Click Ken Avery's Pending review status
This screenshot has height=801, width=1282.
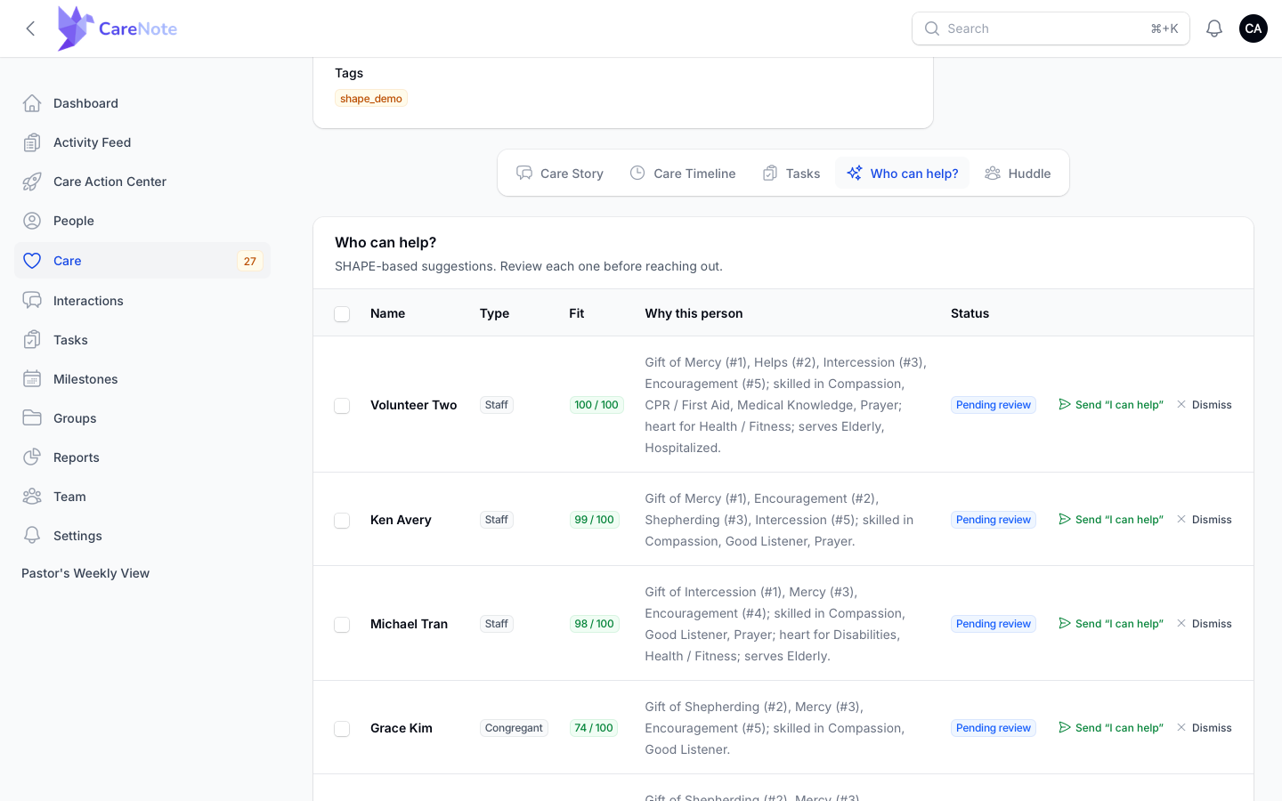click(x=994, y=520)
